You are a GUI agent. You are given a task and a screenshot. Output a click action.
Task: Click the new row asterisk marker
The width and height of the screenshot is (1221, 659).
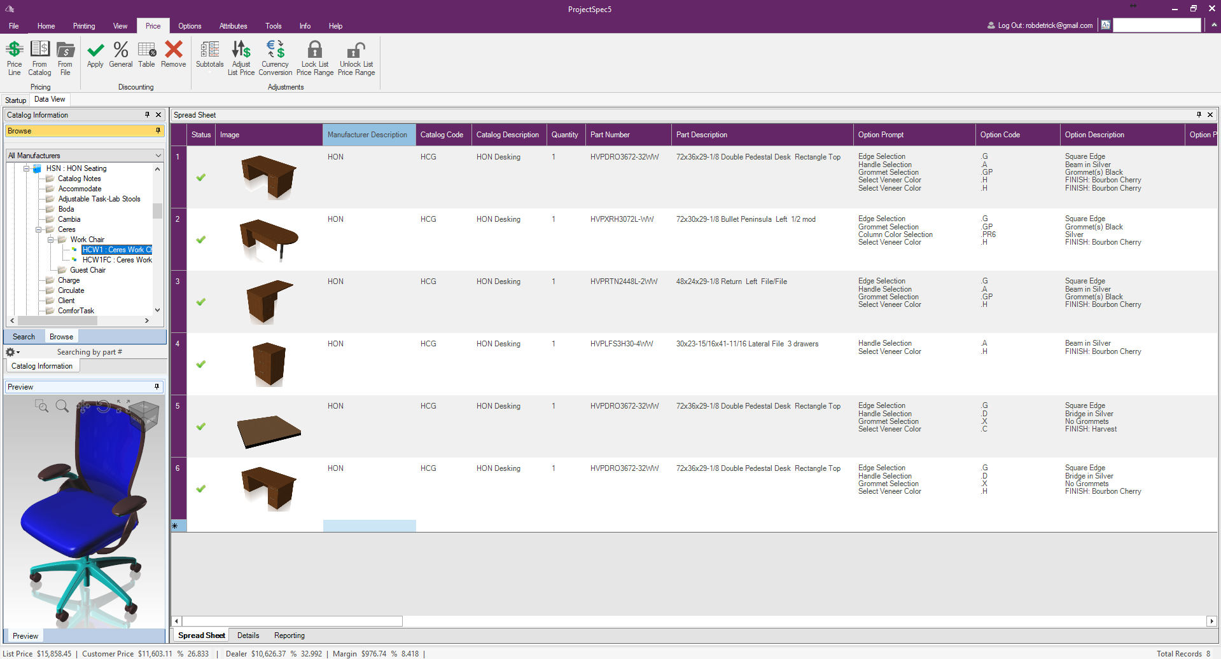tap(178, 526)
